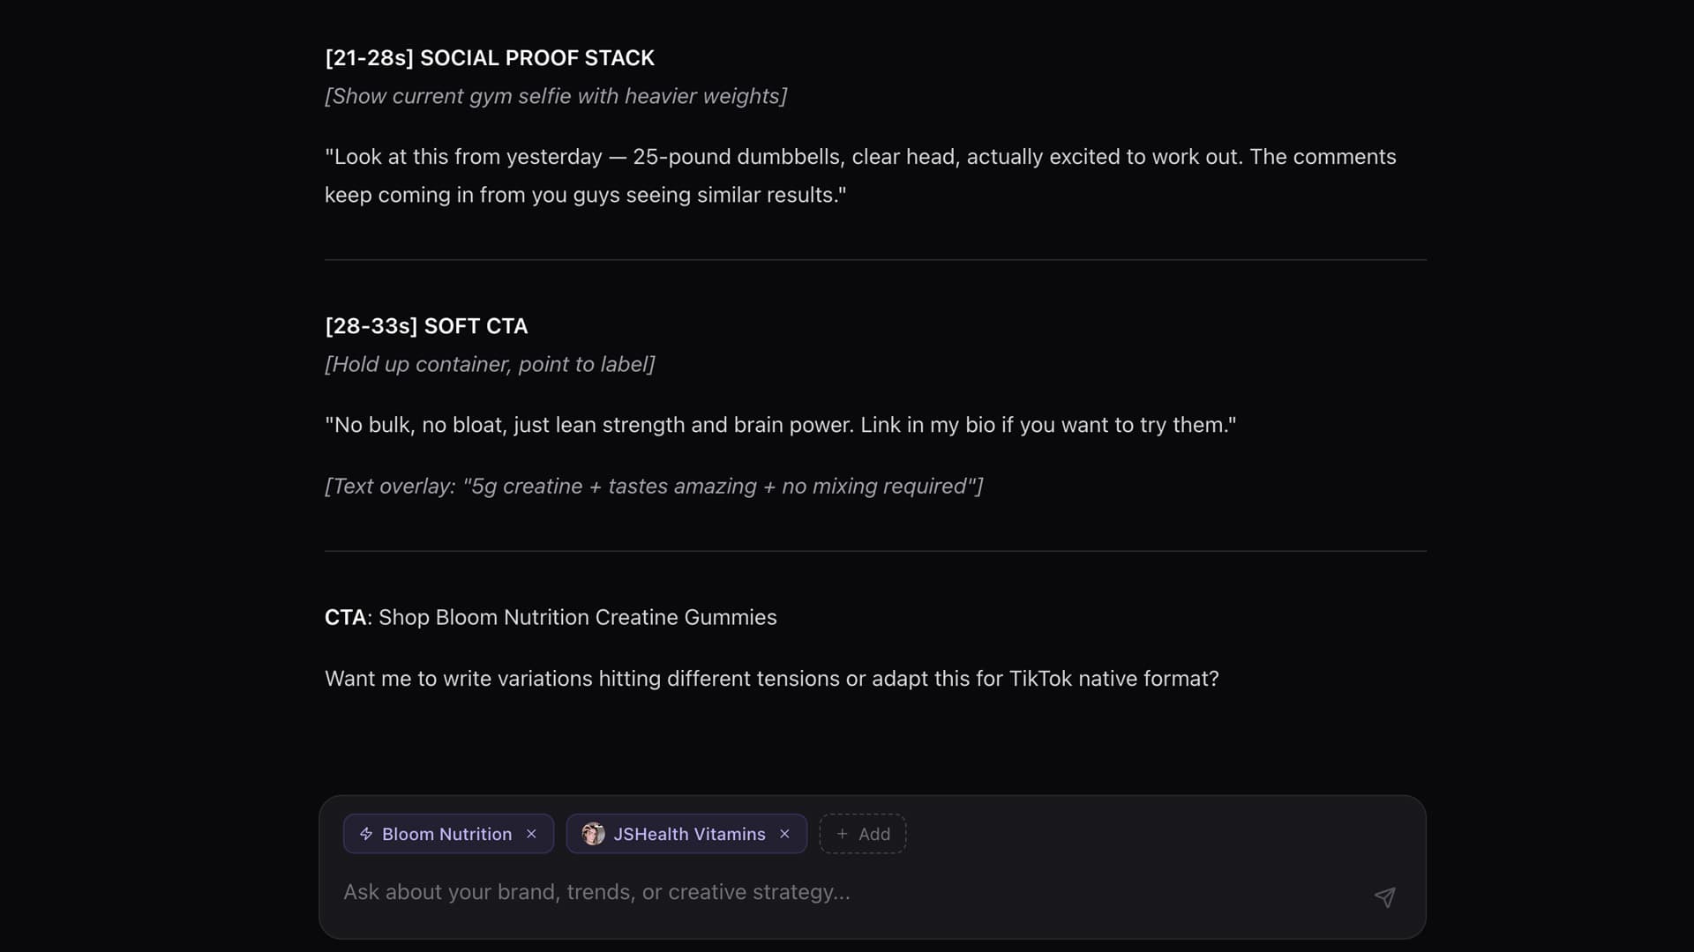
Task: Click the lightning bolt icon on Bloom Nutrition
Action: [366, 834]
